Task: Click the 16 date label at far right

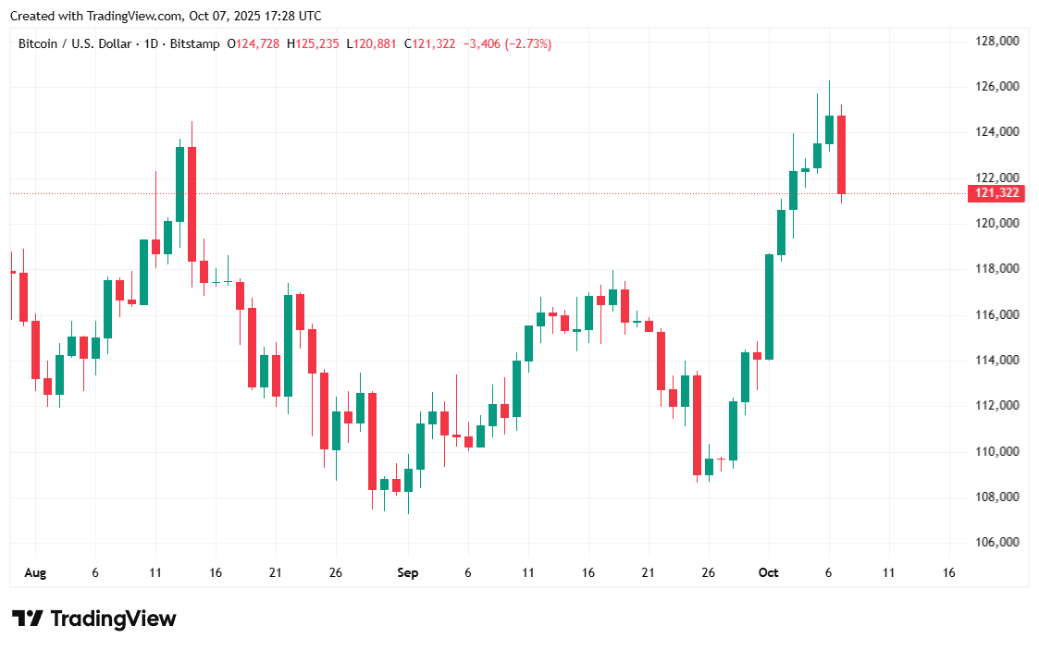Action: [x=948, y=573]
